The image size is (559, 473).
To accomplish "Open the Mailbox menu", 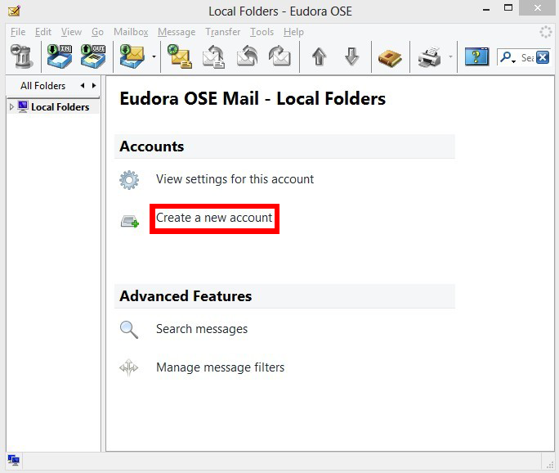I will tap(131, 32).
